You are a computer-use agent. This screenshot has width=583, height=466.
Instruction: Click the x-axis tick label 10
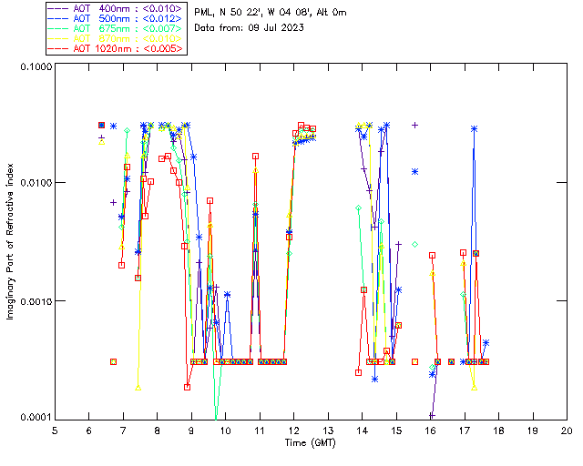tap(225, 431)
